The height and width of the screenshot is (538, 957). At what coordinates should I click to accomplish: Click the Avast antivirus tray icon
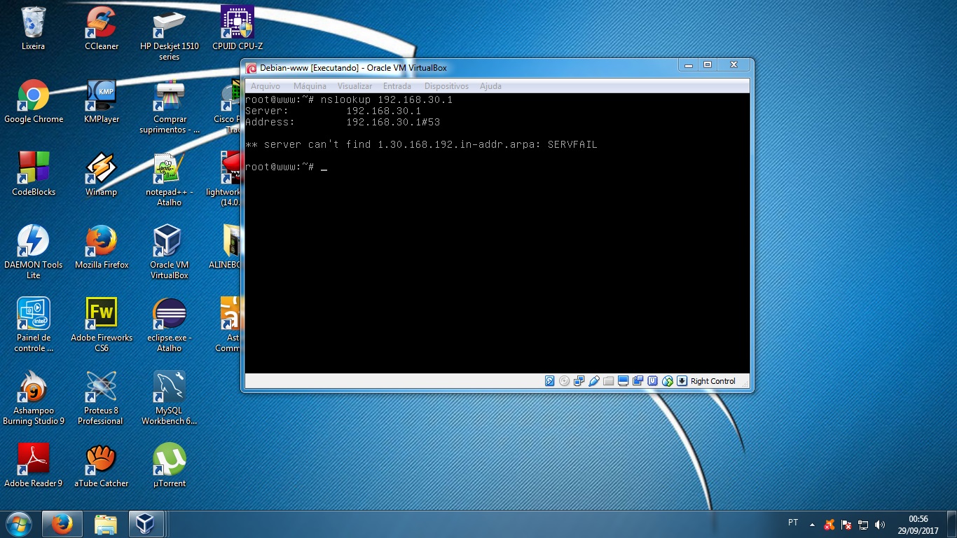pos(829,524)
